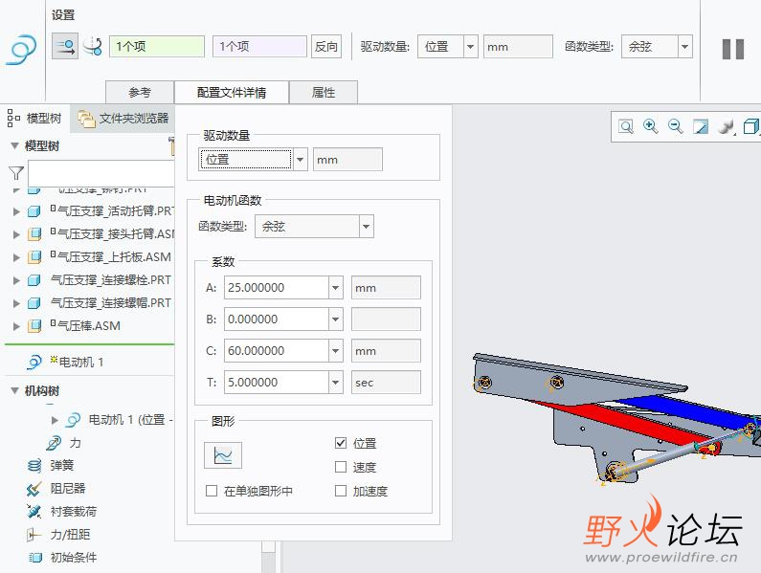This screenshot has width=761, height=573.
Task: Select 初始条件 item
Action: (74, 557)
